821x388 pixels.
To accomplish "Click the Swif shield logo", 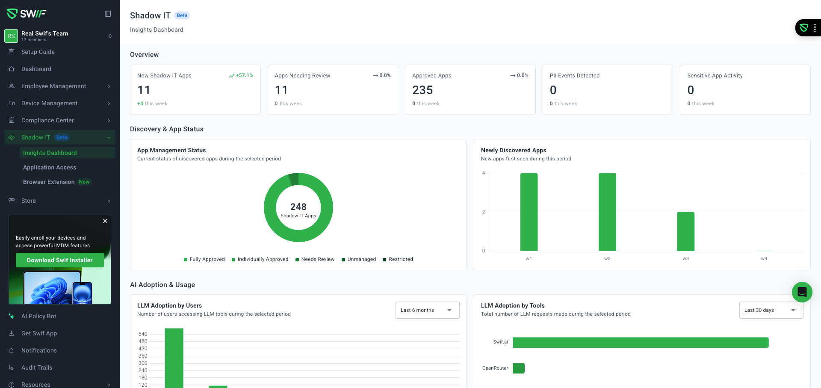I will [12, 14].
